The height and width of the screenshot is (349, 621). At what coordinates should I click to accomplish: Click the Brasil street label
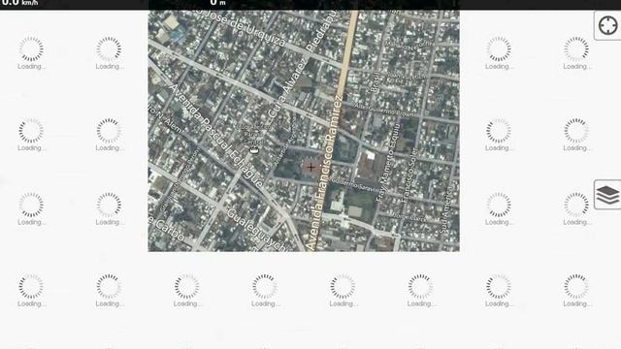coord(376,81)
